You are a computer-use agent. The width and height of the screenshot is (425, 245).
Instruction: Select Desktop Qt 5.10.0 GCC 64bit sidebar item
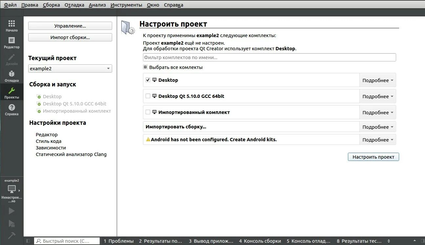point(75,104)
